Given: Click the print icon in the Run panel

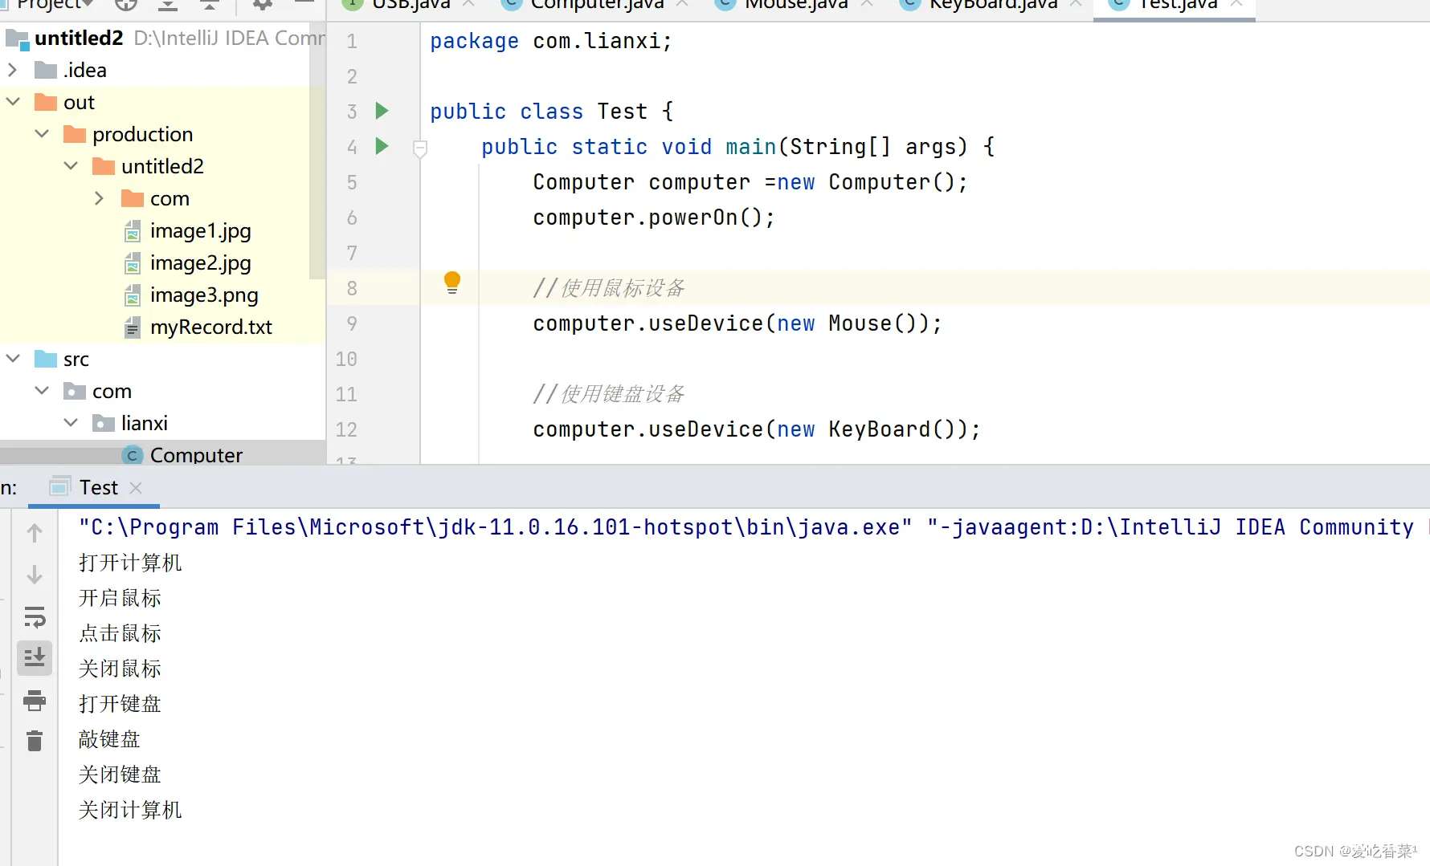Looking at the screenshot, I should pyautogui.click(x=35, y=700).
